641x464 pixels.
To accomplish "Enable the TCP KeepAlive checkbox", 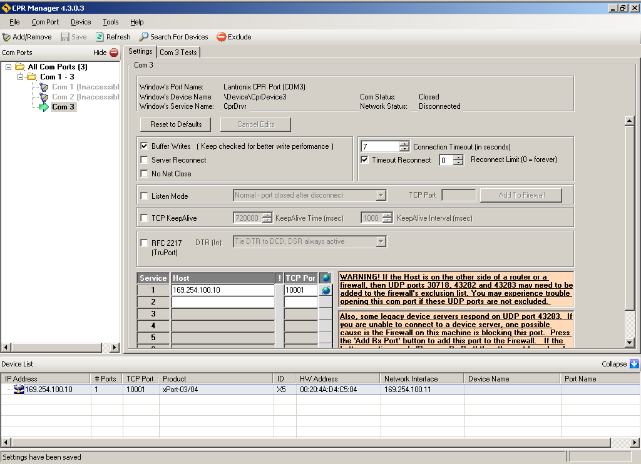I will [x=144, y=218].
